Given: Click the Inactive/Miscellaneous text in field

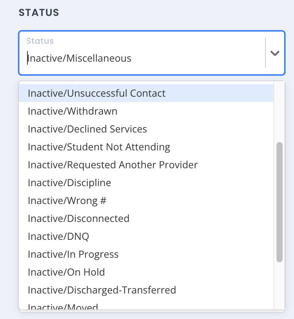Looking at the screenshot, I should coord(80,58).
